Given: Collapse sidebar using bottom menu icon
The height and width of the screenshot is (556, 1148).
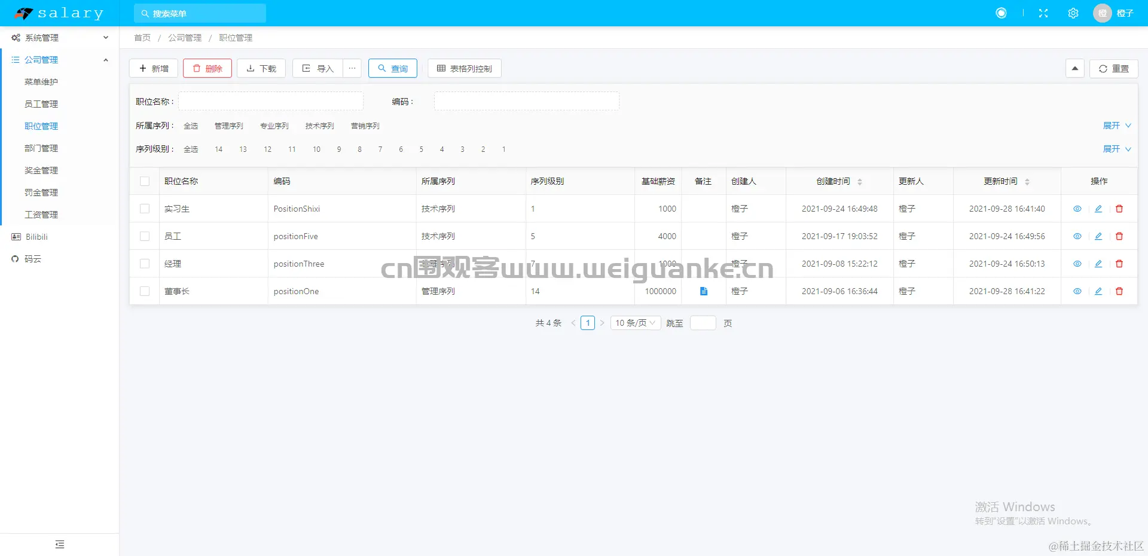Looking at the screenshot, I should pos(60,545).
